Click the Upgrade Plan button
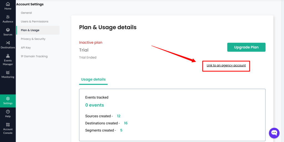The width and height of the screenshot is (284, 142). click(246, 47)
